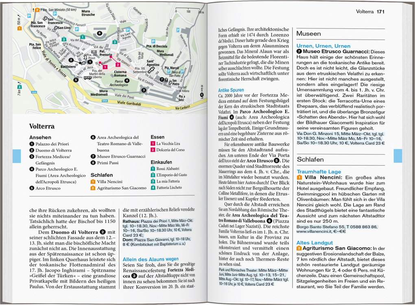The image size is (415, 305).
Task: Click the north arrow on the map
Action: tap(33, 9)
